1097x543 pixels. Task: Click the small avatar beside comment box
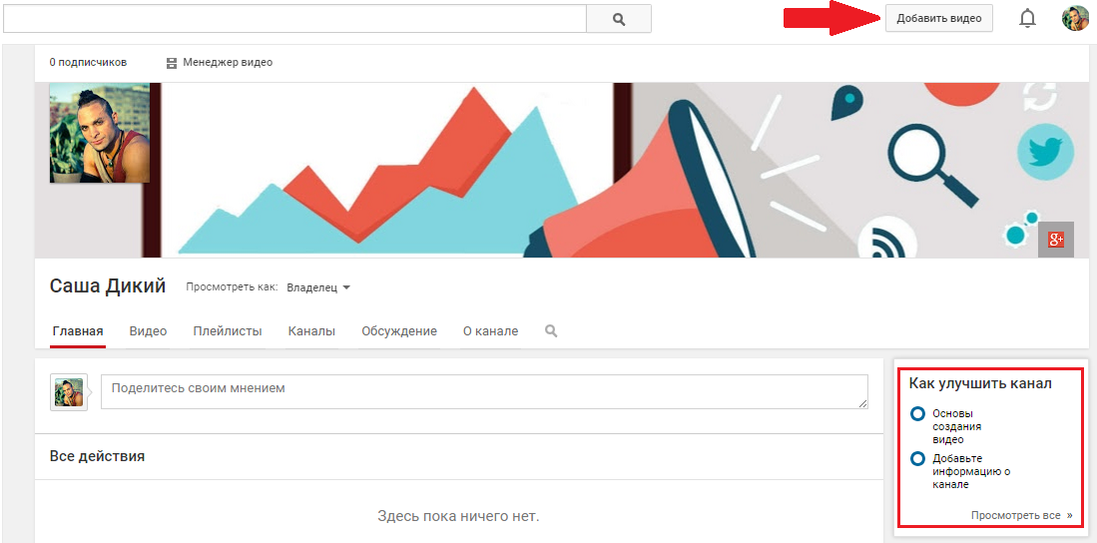coord(69,392)
